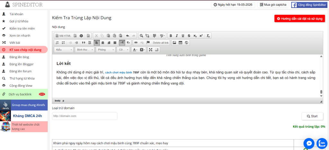The width and height of the screenshot is (329, 150).
Task: Click the Print icon in editor toolbar
Action: (81, 36)
